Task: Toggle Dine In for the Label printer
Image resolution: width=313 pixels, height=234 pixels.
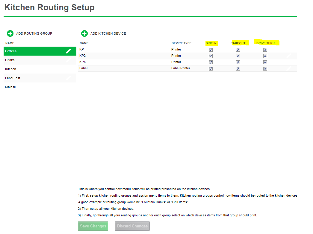Action: (x=211, y=68)
